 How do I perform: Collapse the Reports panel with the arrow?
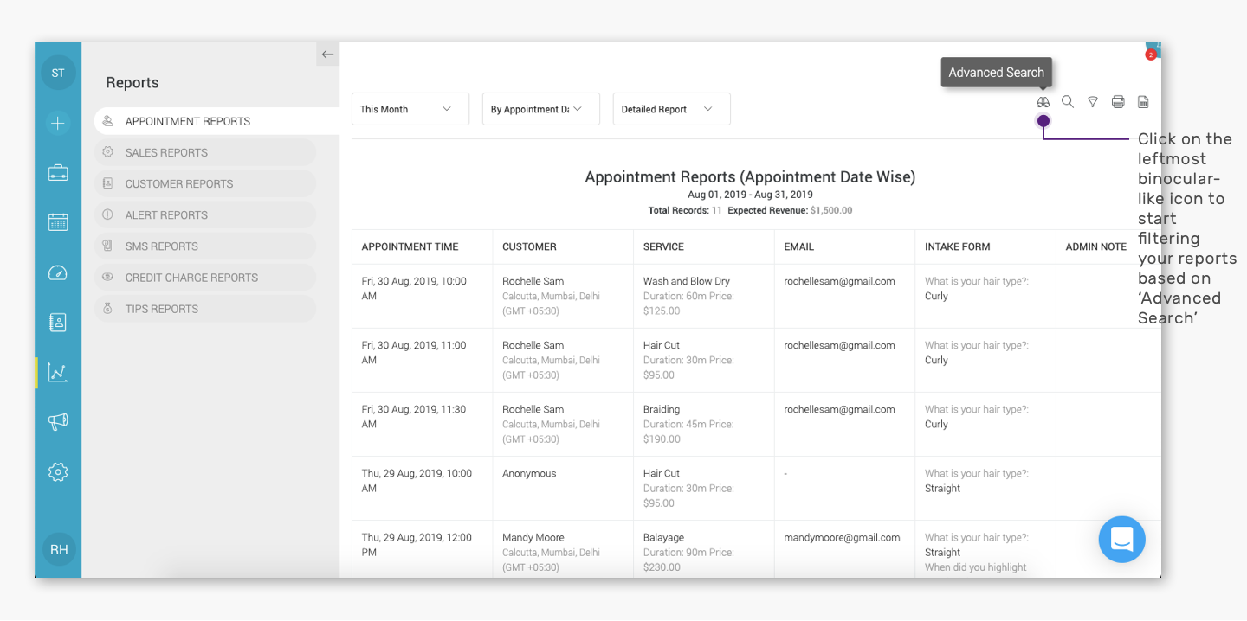click(x=327, y=54)
